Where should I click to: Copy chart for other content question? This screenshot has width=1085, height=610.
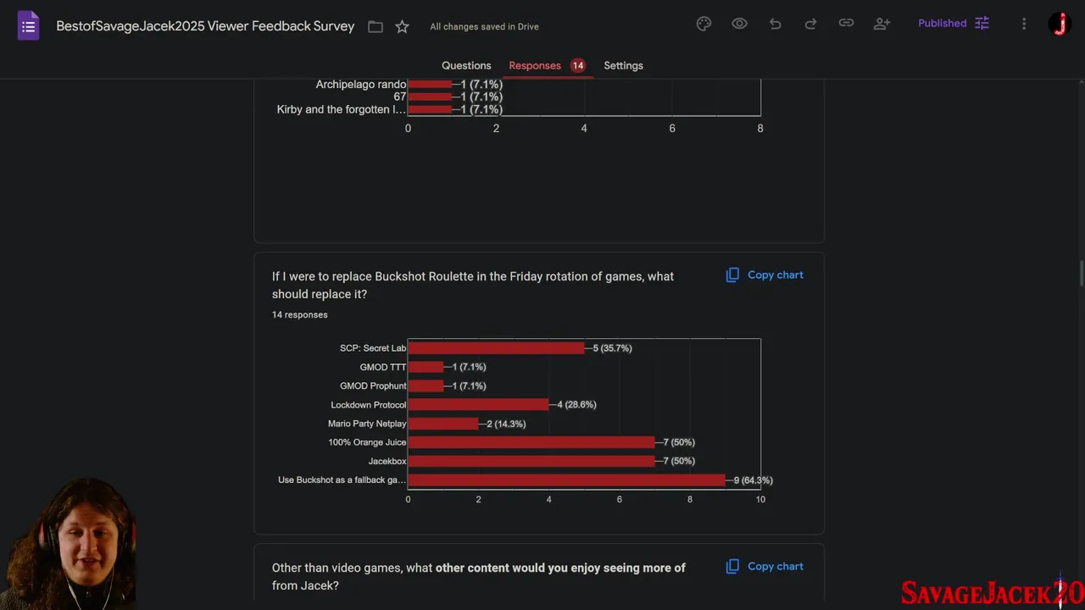[x=765, y=567]
